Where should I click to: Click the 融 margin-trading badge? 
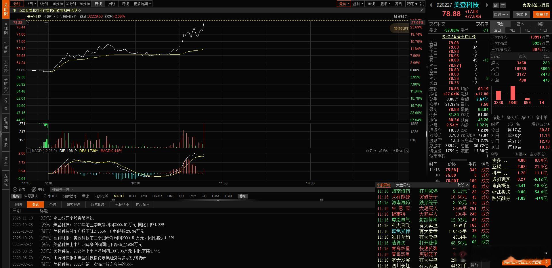[x=496, y=5]
